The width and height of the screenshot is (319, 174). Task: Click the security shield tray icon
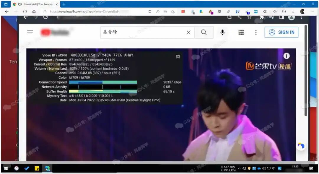coord(249,168)
